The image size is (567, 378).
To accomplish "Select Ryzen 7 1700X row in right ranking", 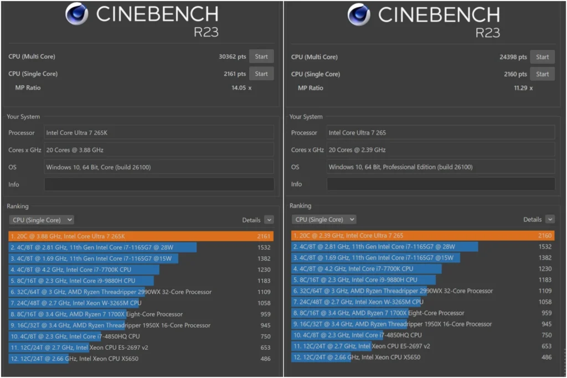I will 422,313.
